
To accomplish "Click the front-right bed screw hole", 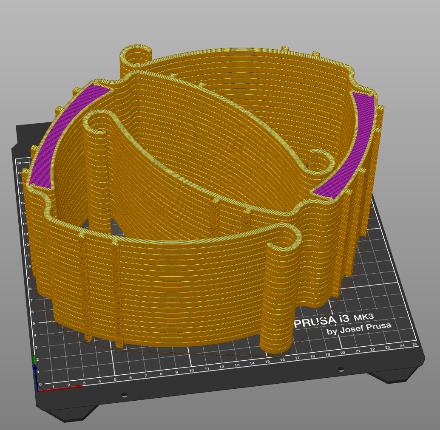I will pos(340,369).
